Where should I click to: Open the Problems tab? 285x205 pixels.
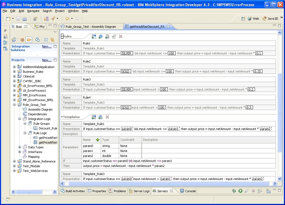tap(118, 191)
